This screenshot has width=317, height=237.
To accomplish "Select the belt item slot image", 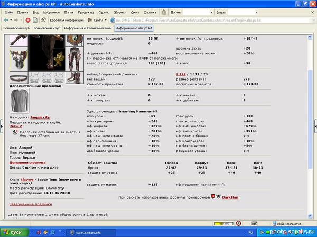I will pyautogui.click(x=18, y=77).
